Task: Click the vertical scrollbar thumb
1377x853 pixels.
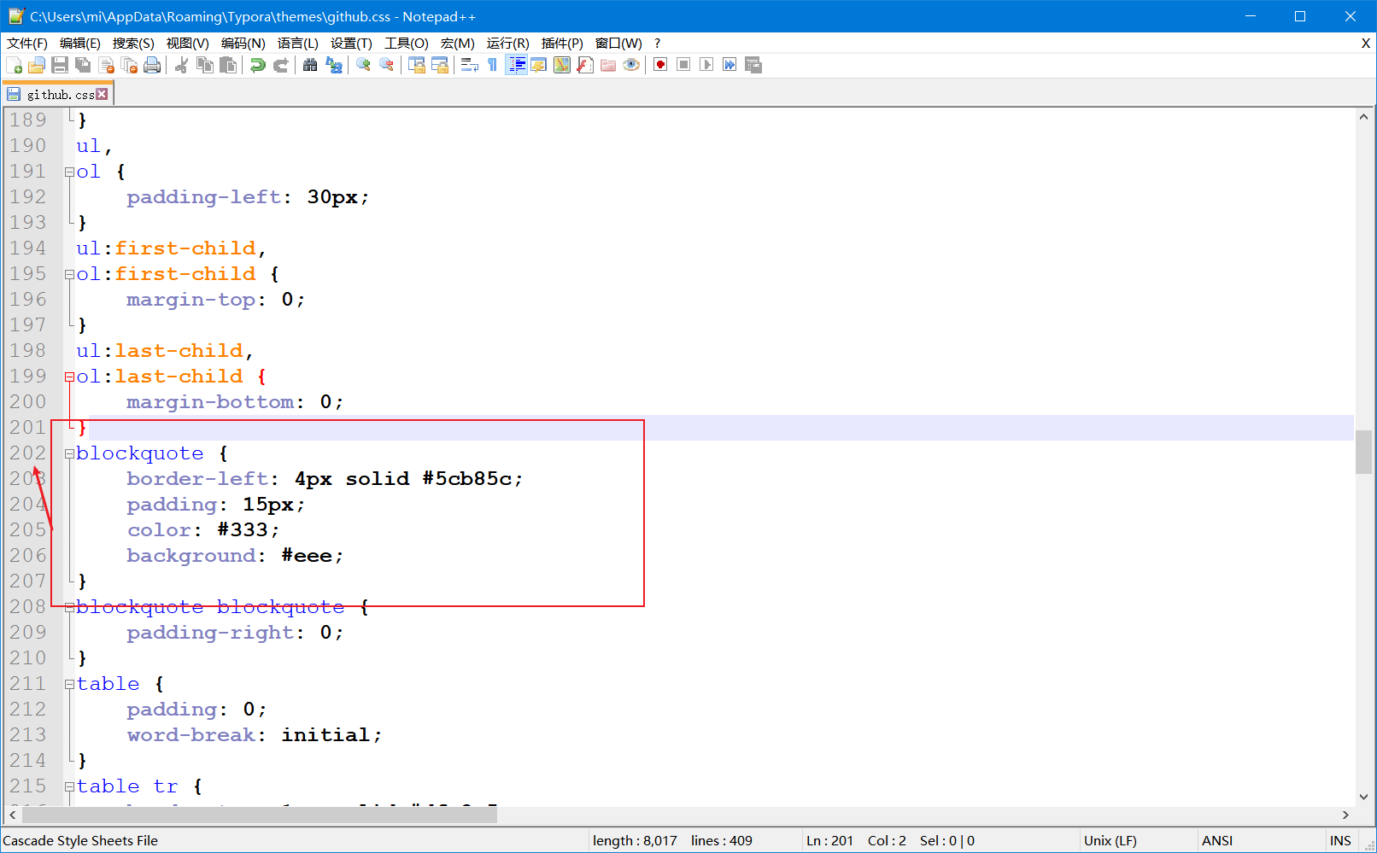Action: [x=1363, y=452]
